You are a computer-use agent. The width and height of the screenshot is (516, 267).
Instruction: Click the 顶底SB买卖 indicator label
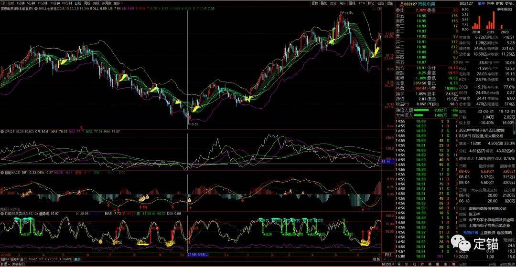tap(21, 214)
